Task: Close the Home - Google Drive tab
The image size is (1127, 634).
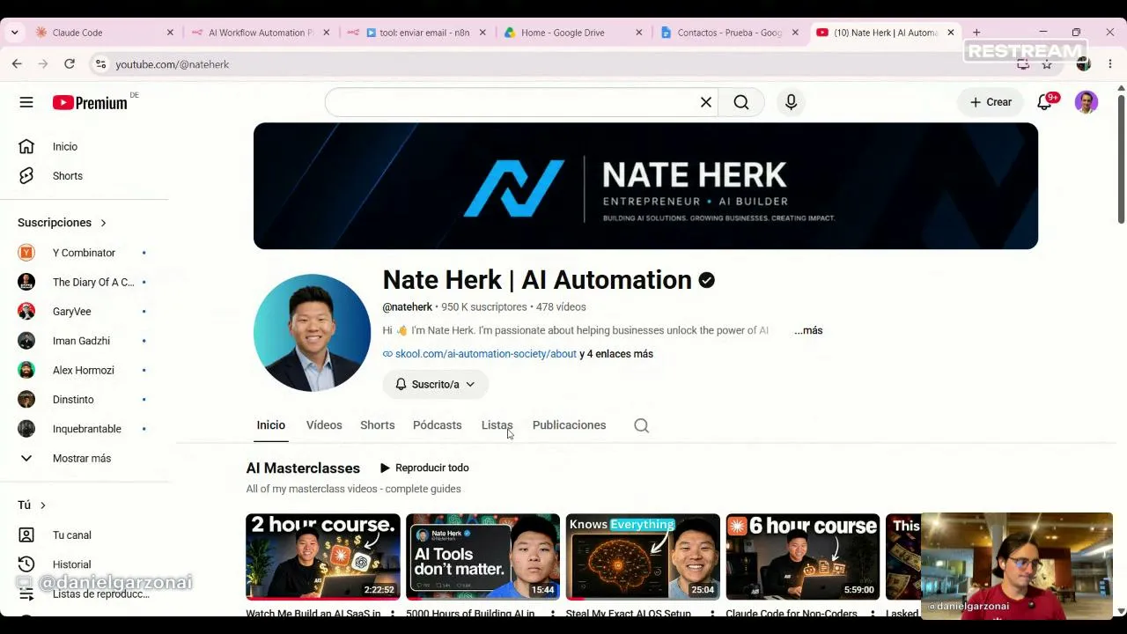Action: point(639,33)
